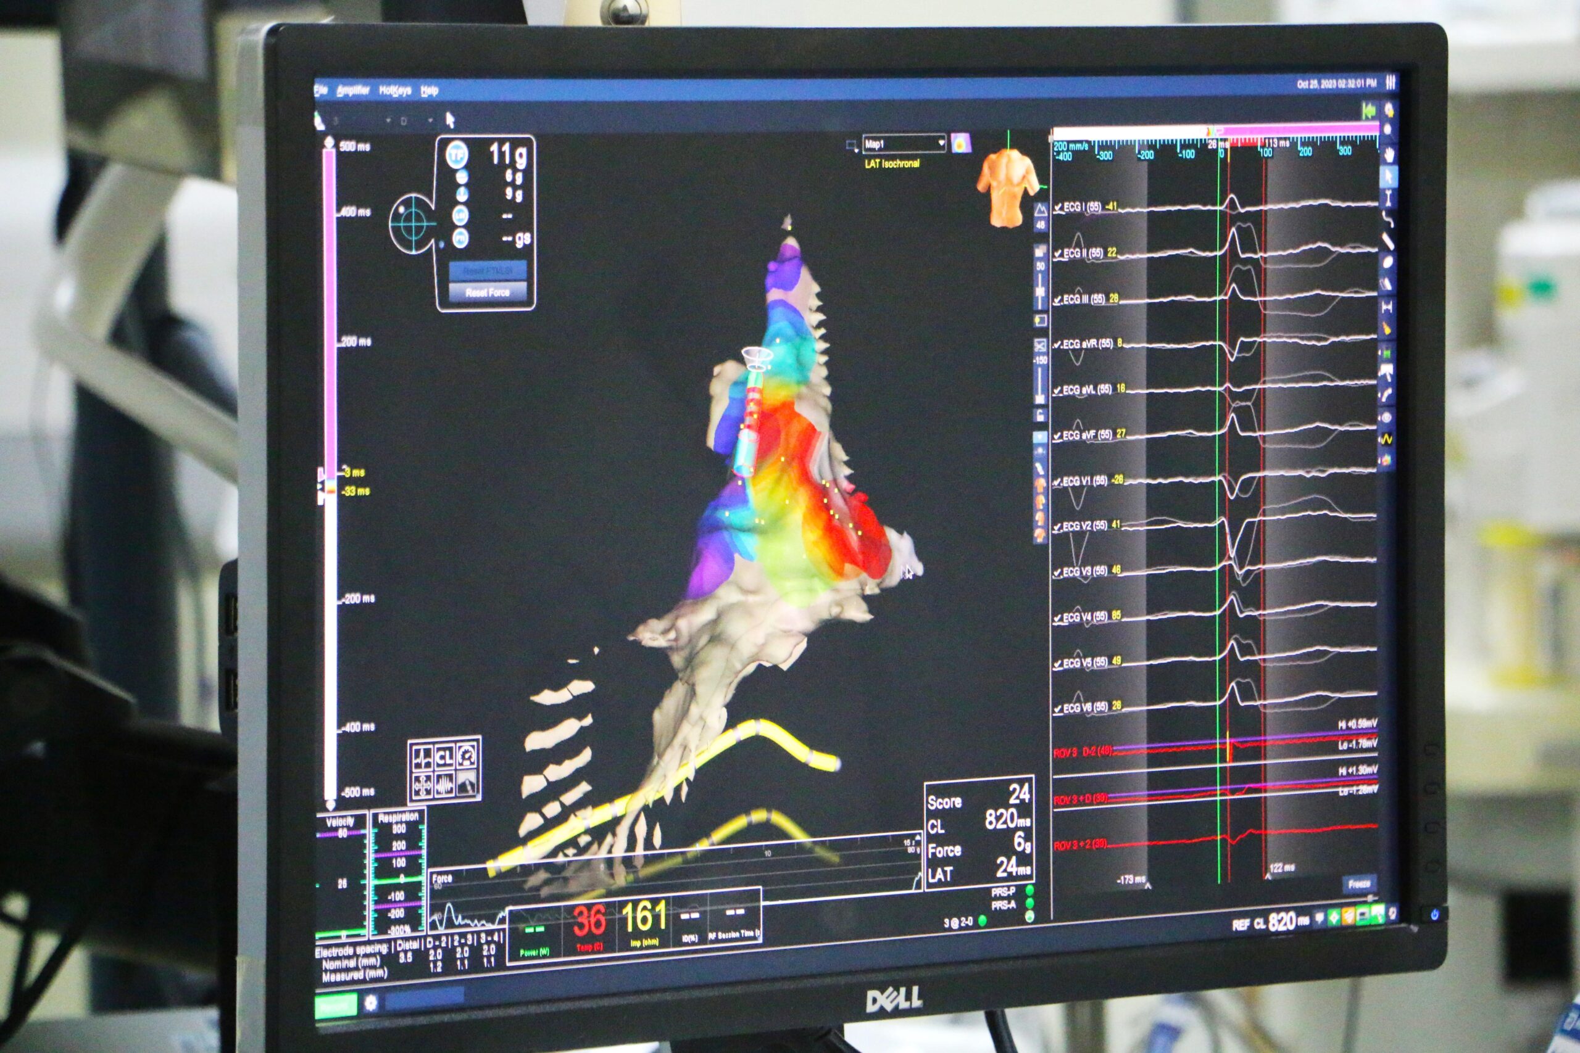Click the settings gear in bottom bar
Viewport: 1580px width, 1053px height.
pyautogui.click(x=370, y=1002)
